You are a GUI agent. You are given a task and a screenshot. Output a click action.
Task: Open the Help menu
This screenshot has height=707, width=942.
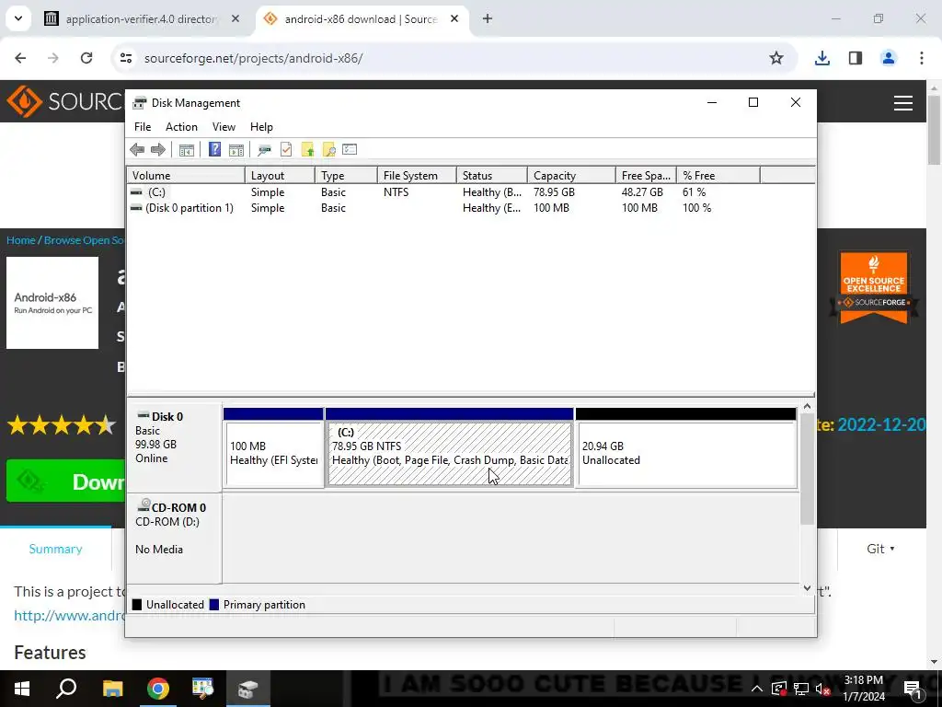(261, 127)
